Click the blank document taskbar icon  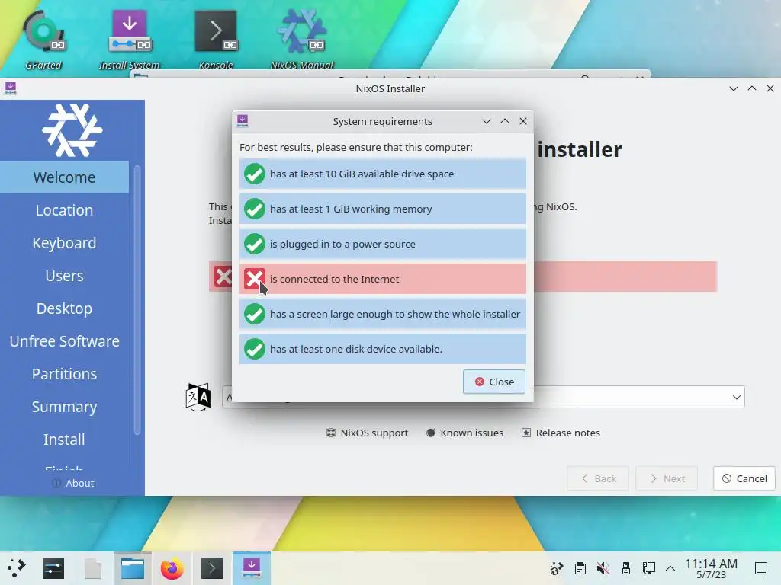point(93,568)
